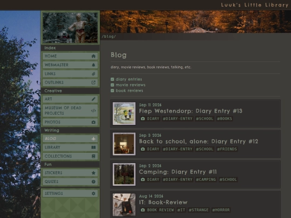
Task: Click the pencil icon on Art
Action: [x=93, y=99]
